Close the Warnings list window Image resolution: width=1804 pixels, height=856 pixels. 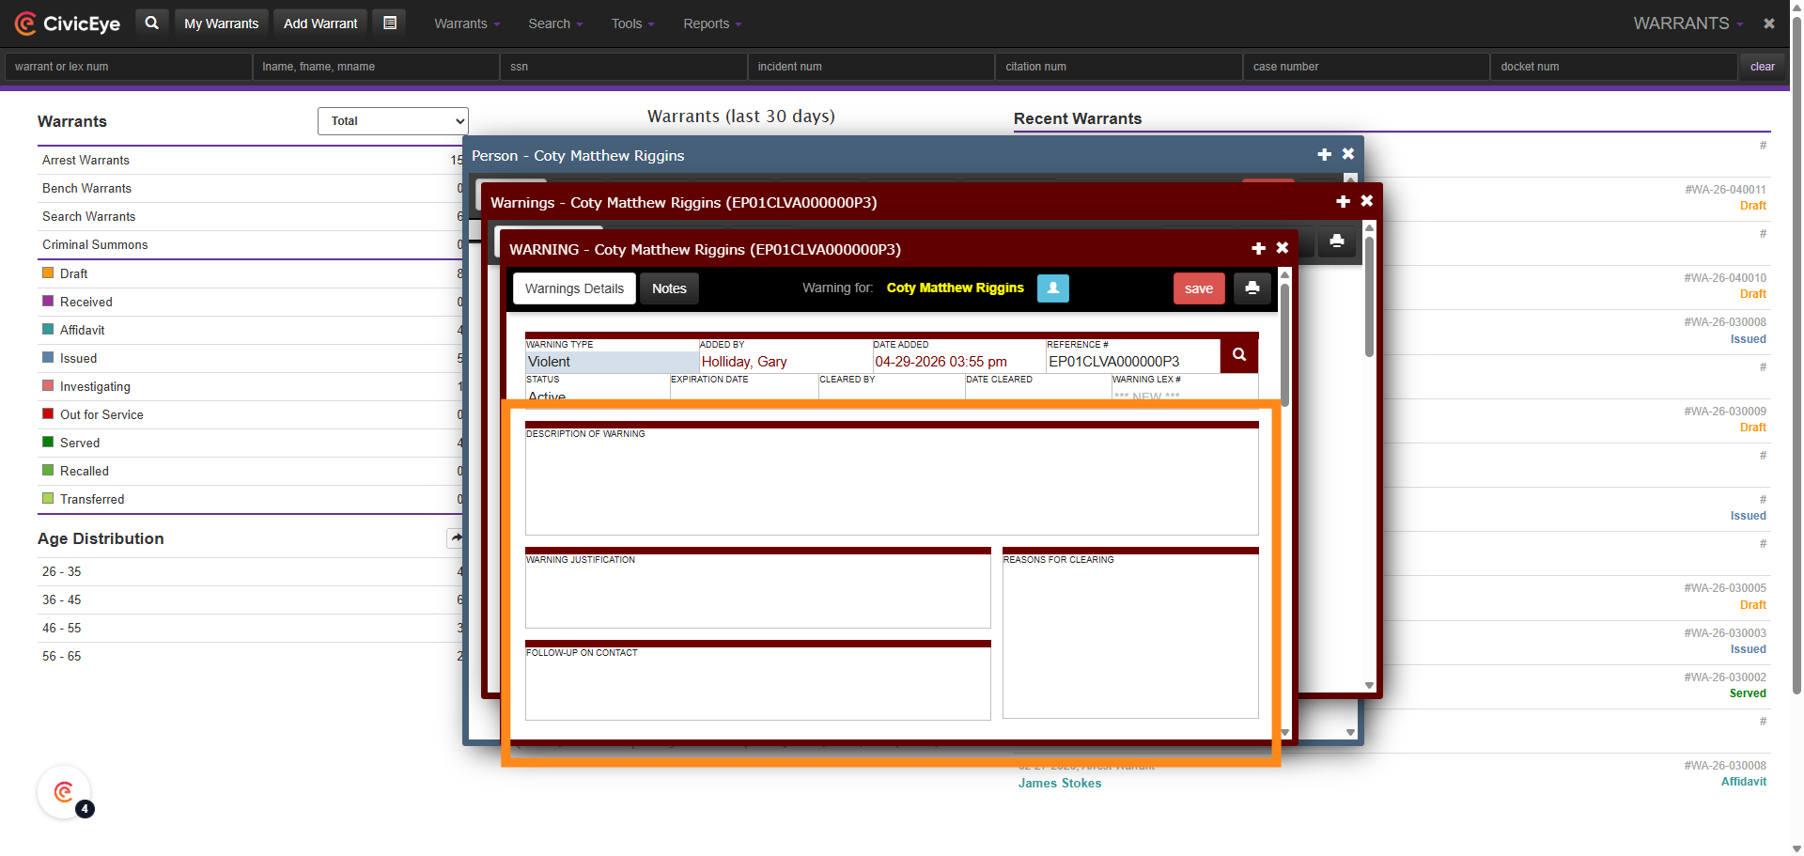tap(1367, 201)
